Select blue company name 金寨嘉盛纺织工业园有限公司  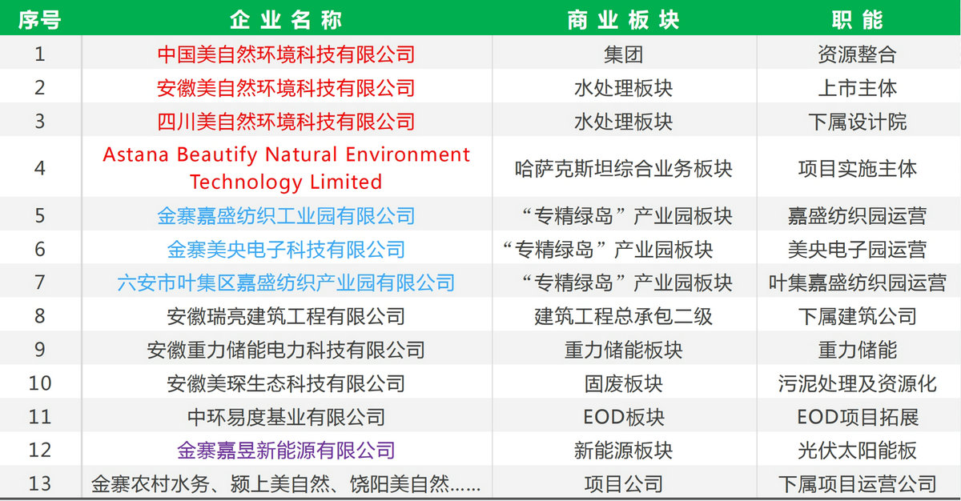tap(286, 215)
